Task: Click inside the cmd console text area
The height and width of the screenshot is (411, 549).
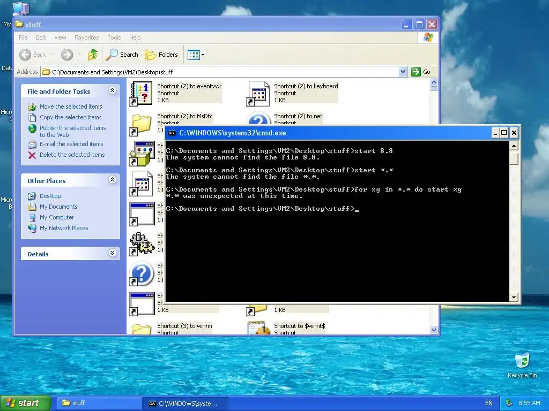Action: point(337,221)
